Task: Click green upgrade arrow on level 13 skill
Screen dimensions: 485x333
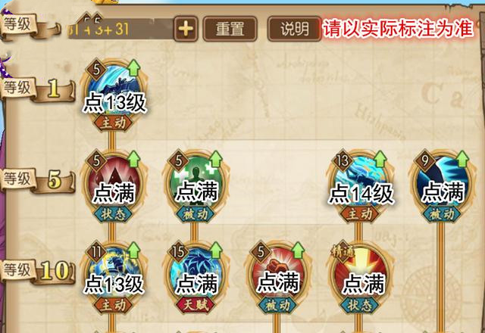Action: point(380,159)
